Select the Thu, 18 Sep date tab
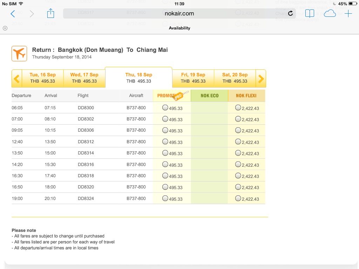 (x=138, y=78)
